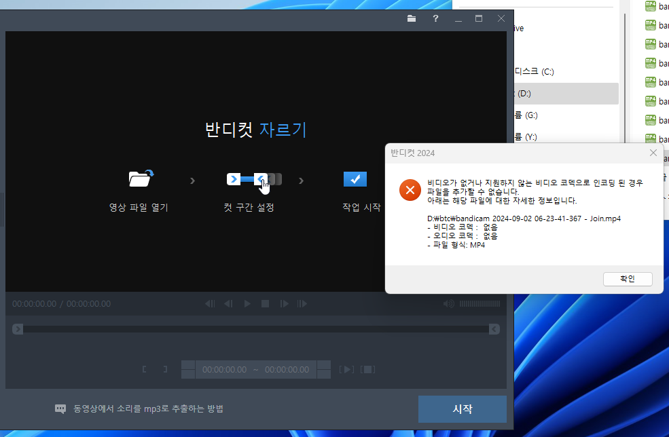Screen dimensions: 669x437
Task: Select the (G:) volume in Explorer
Action: pyautogui.click(x=526, y=115)
